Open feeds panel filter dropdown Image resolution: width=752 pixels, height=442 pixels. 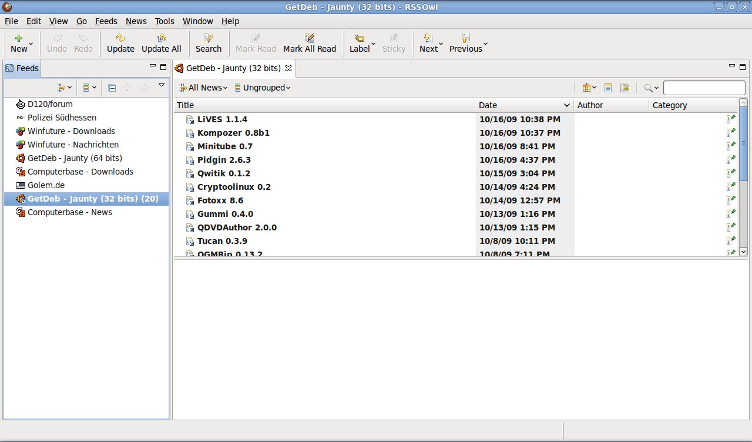tap(64, 88)
